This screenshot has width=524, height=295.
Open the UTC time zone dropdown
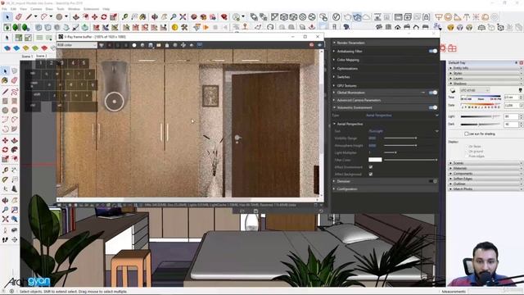[x=475, y=90]
